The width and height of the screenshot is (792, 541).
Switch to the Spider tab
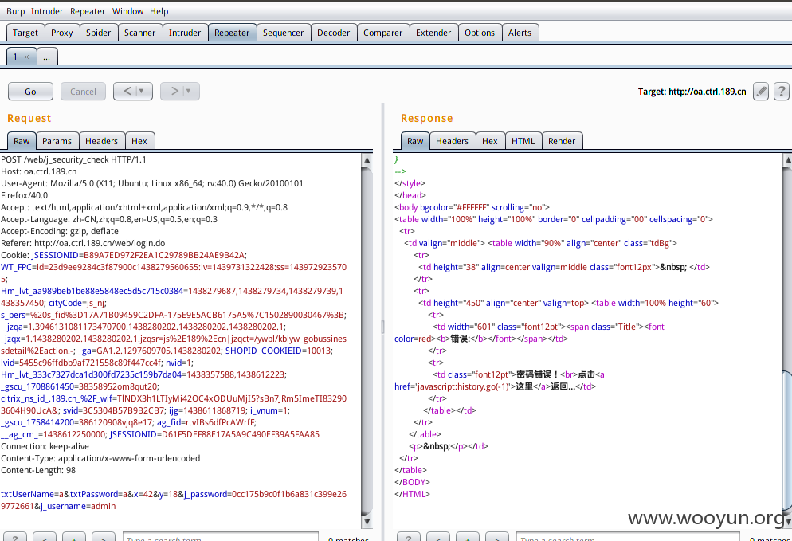click(98, 33)
